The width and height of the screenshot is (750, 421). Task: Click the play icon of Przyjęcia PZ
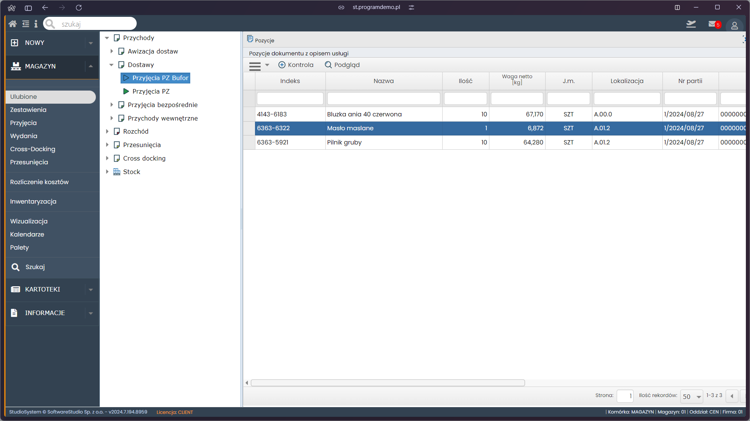126,91
